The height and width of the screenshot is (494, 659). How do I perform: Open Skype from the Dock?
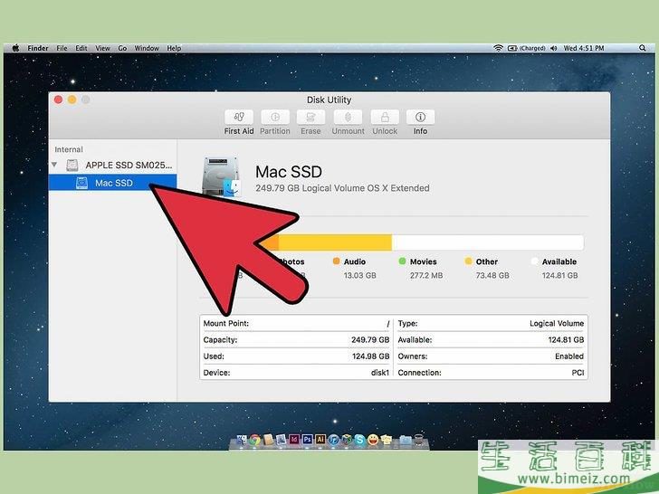tap(359, 440)
